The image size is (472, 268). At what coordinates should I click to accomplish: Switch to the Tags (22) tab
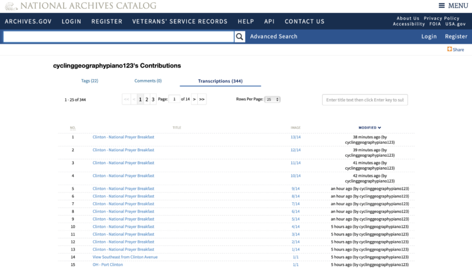tap(90, 81)
